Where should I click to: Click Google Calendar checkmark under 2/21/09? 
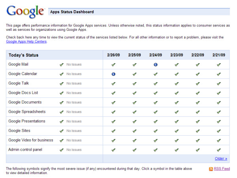click(x=219, y=74)
